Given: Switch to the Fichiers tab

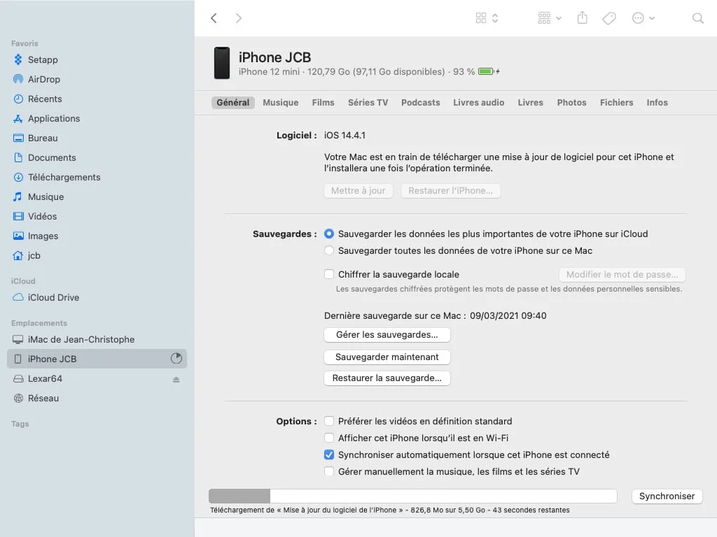Looking at the screenshot, I should 616,103.
